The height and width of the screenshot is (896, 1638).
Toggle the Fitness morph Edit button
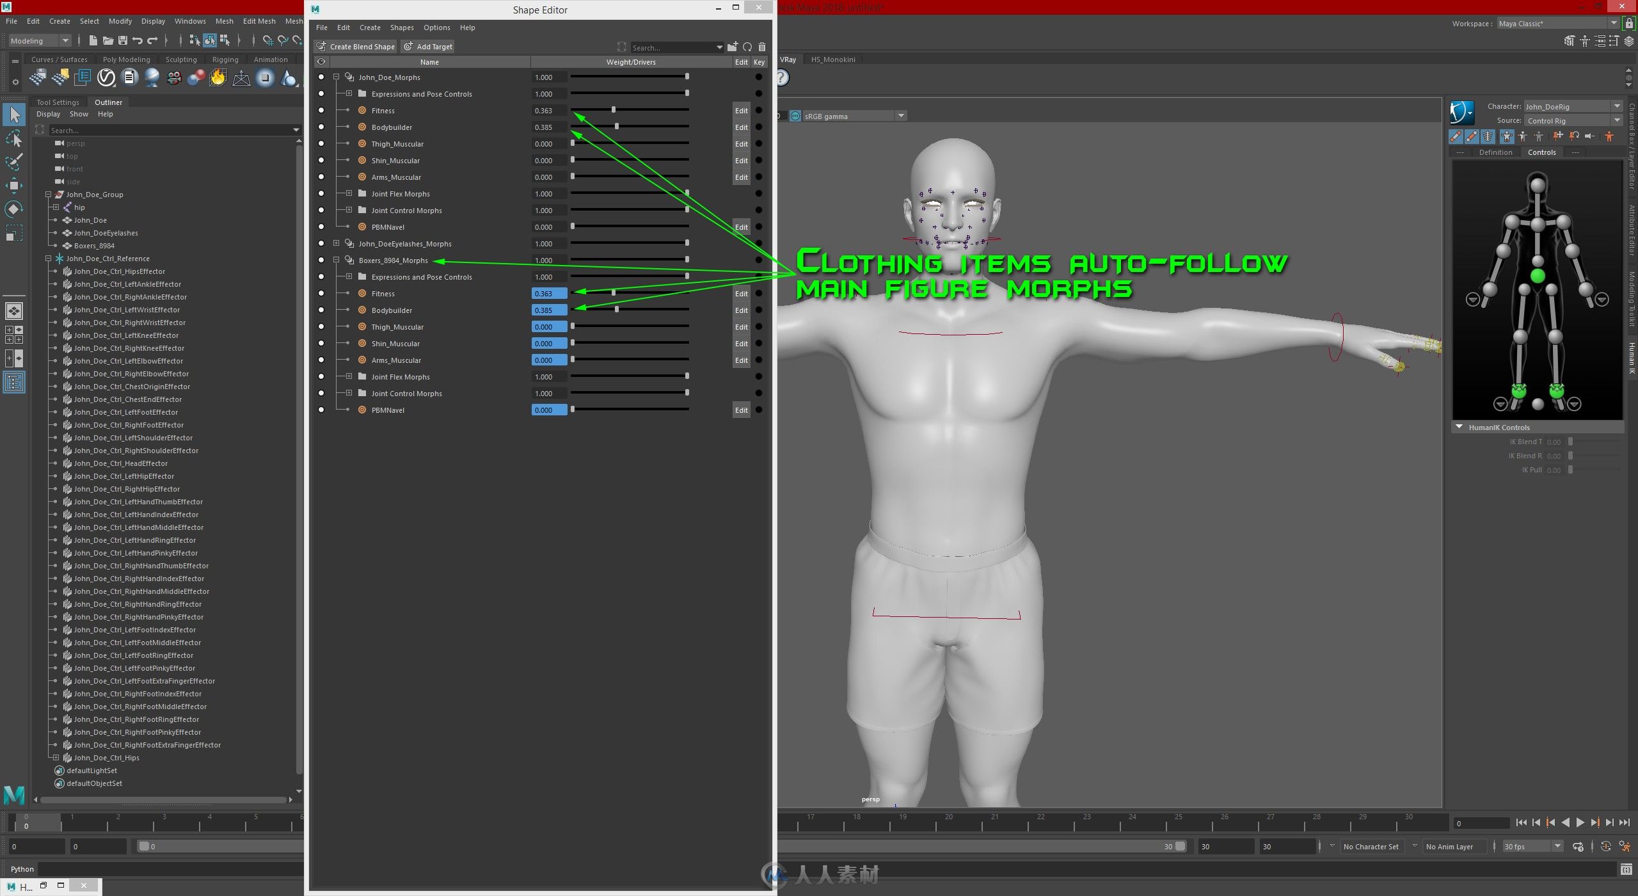(x=739, y=110)
